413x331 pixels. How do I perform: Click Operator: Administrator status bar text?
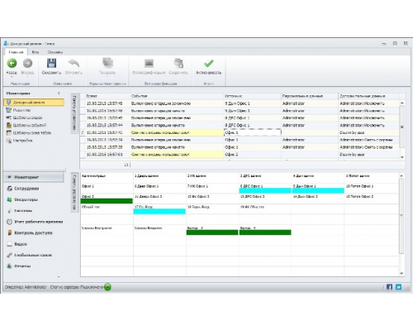[26, 287]
